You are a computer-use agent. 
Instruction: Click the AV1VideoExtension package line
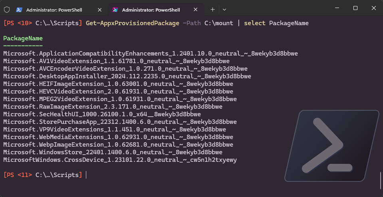(116, 61)
